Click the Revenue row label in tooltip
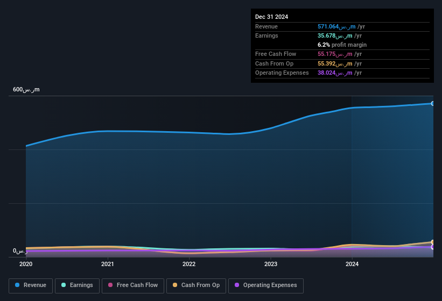442x301 pixels. [x=266, y=26]
